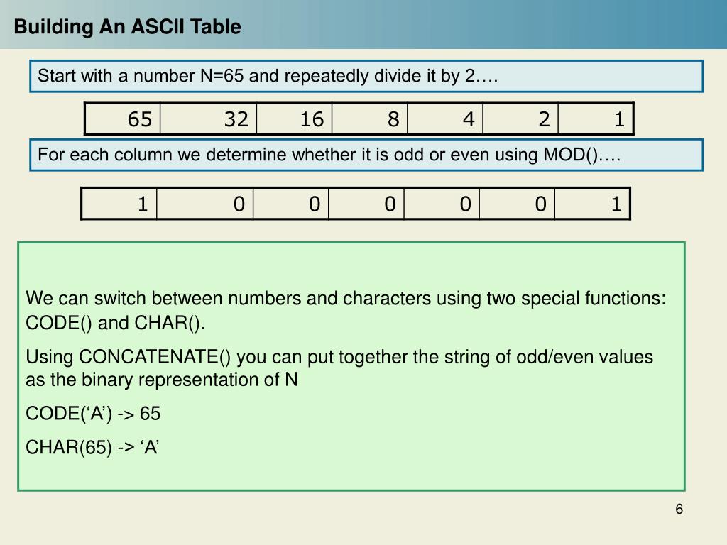Click the 'For each column we determine' text box
This screenshot has width=727, height=545.
point(366,155)
